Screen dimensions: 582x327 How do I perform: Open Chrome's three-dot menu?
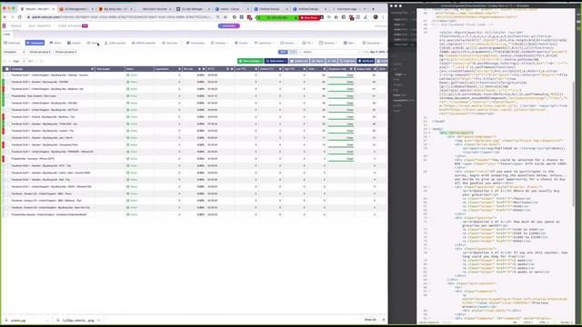click(383, 17)
